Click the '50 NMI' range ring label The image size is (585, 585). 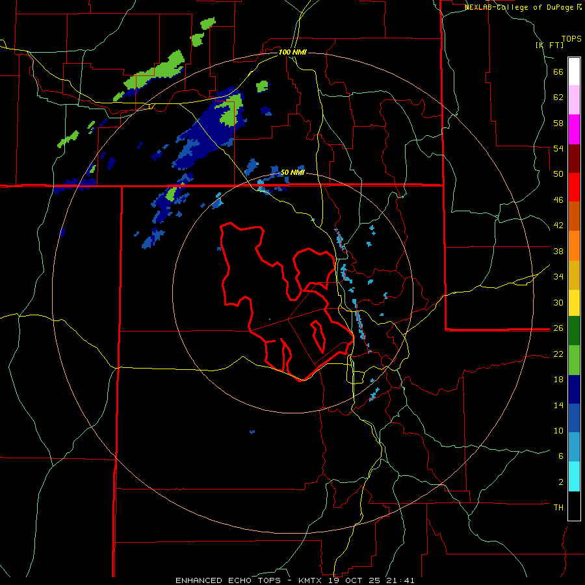point(292,172)
